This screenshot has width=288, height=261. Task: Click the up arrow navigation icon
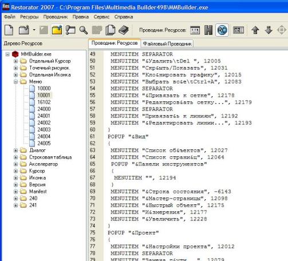[x=255, y=30]
